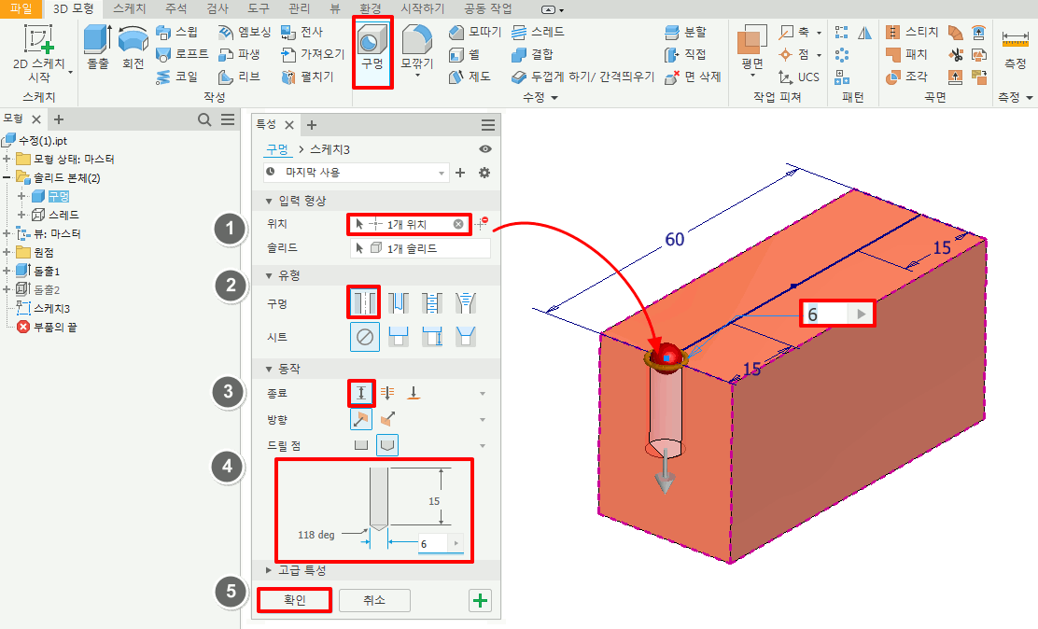Open the 마지막 사용 preset dropdown
Viewport: 1038px width, 629px height.
tap(442, 173)
